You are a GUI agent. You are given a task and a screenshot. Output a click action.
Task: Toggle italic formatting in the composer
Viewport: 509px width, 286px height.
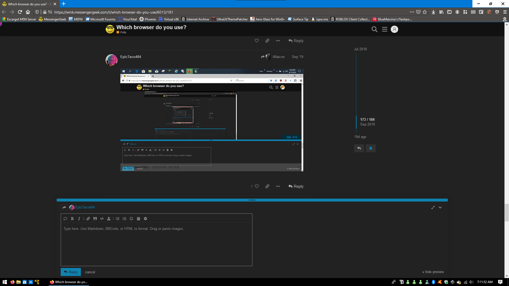point(79,219)
